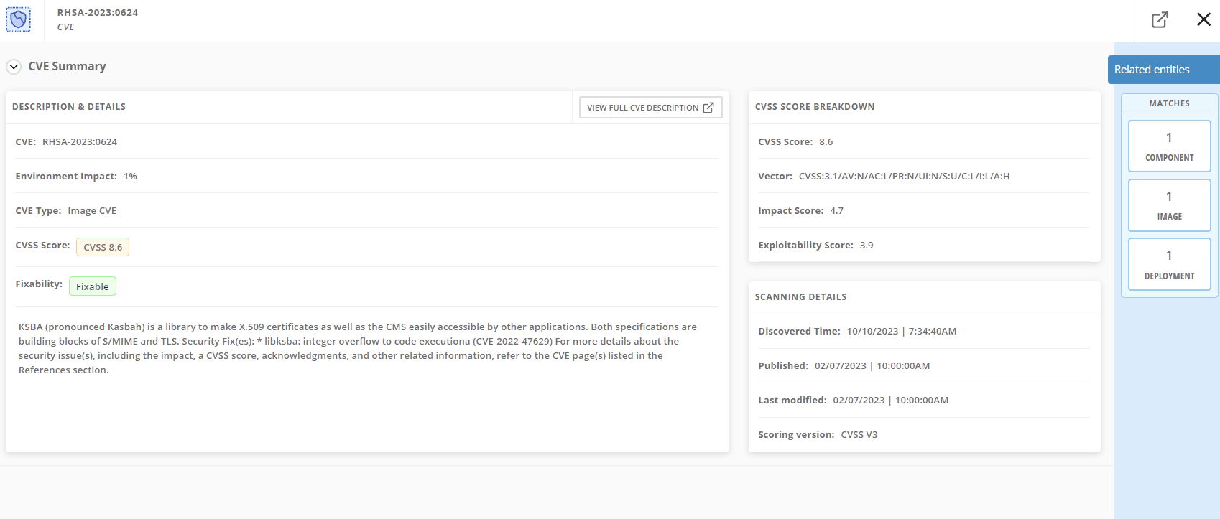Screen dimensions: 1220x519
Task: Click the CVE: RHSA-2023:0624 detail row
Action: pyautogui.click(x=366, y=142)
